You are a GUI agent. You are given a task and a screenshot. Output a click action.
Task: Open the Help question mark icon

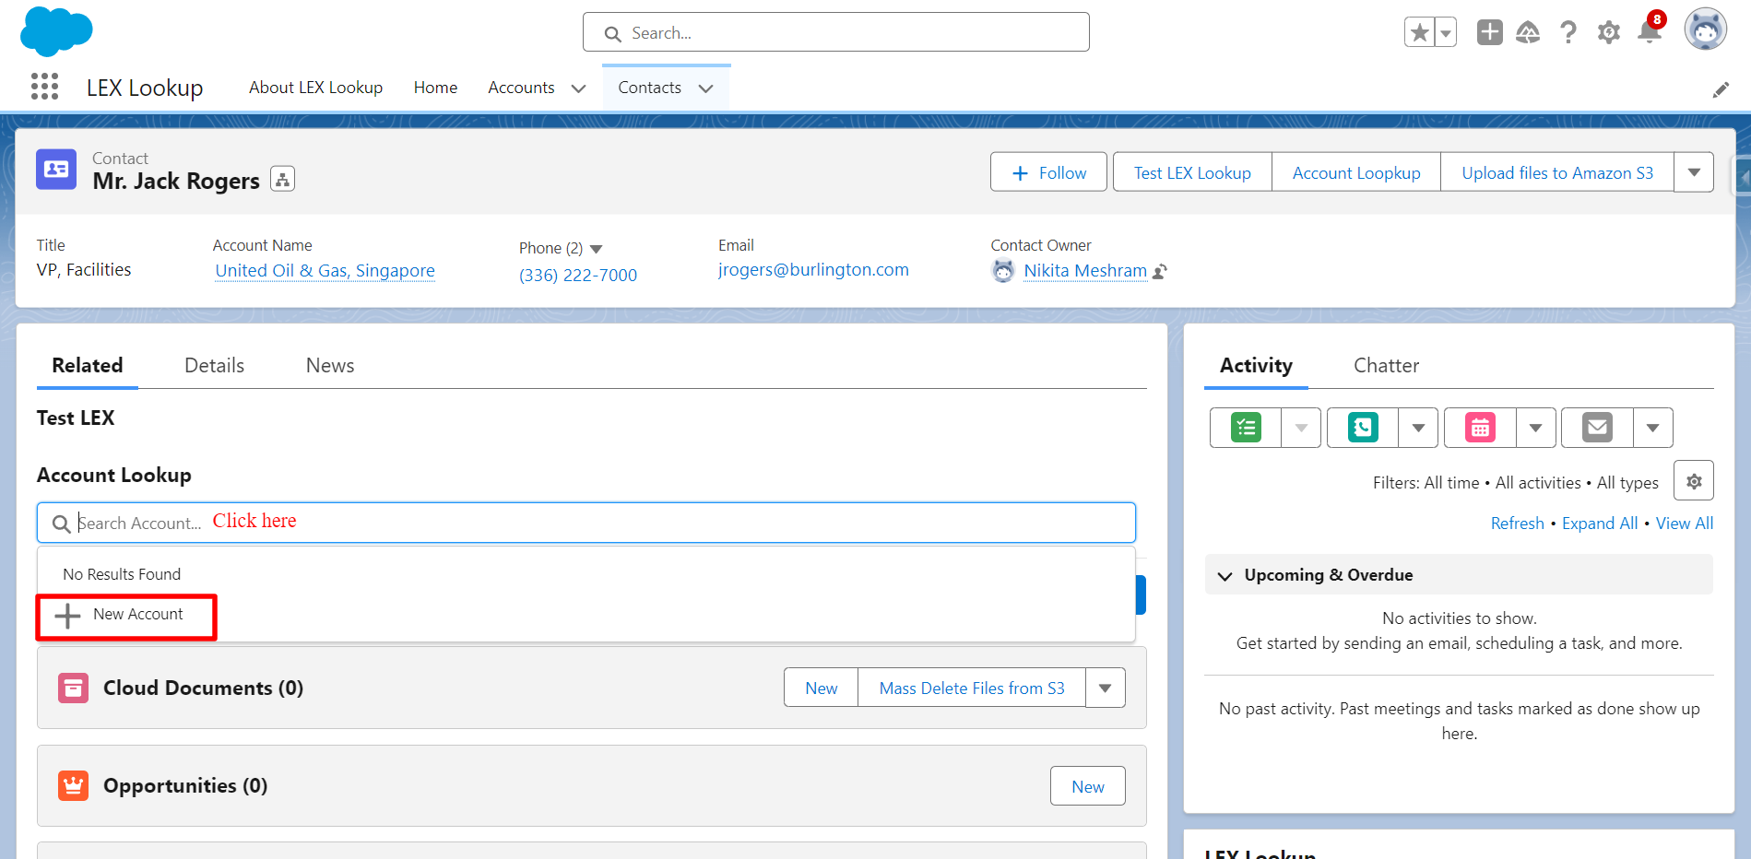click(1568, 32)
